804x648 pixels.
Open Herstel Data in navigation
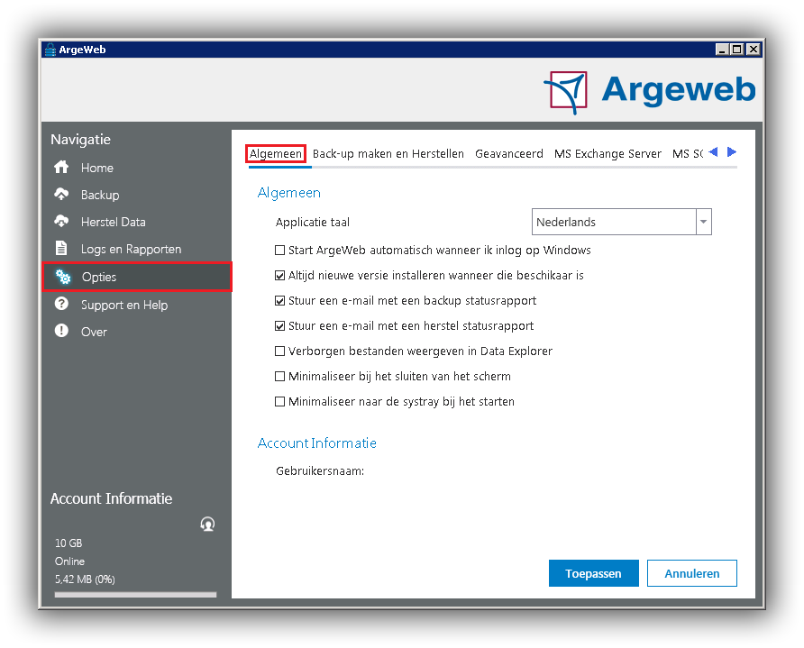(x=114, y=222)
